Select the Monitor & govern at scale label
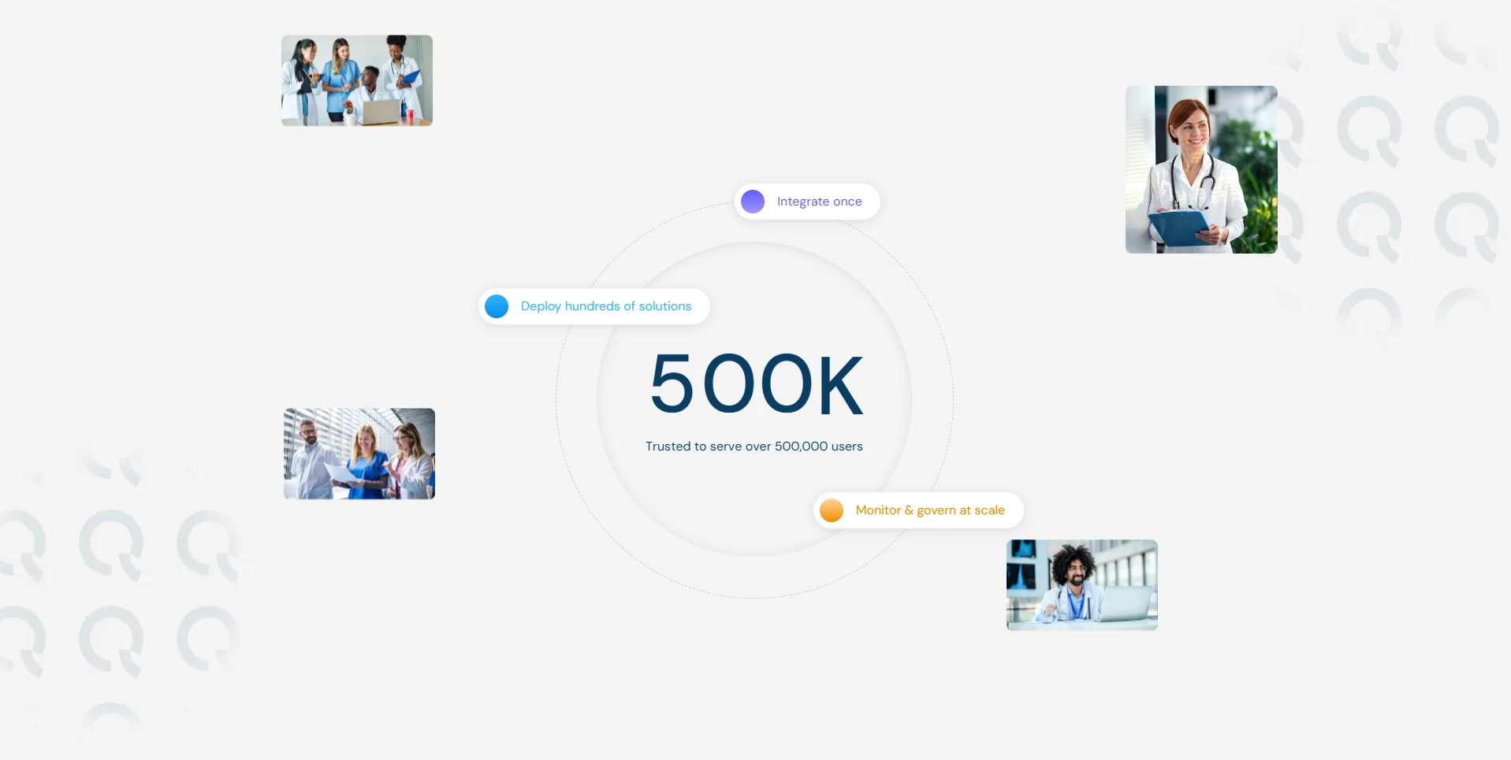Screen dimensions: 1511x760 click(930, 510)
